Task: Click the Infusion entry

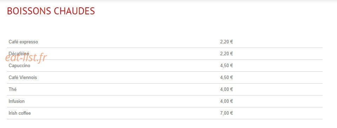Action: point(16,101)
